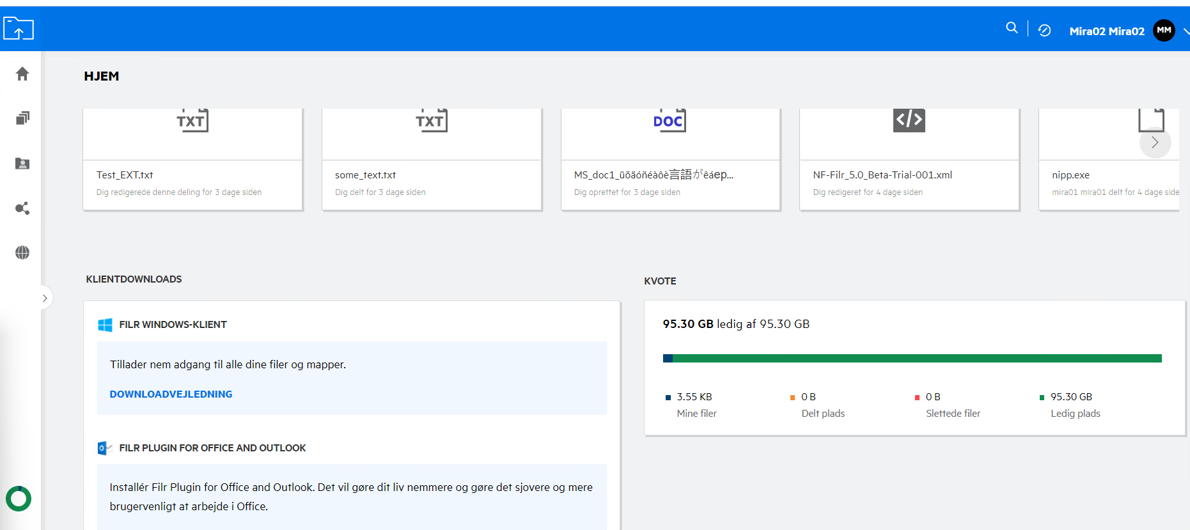Open Public or Net Folders globe icon
The image size is (1190, 530).
coord(22,253)
